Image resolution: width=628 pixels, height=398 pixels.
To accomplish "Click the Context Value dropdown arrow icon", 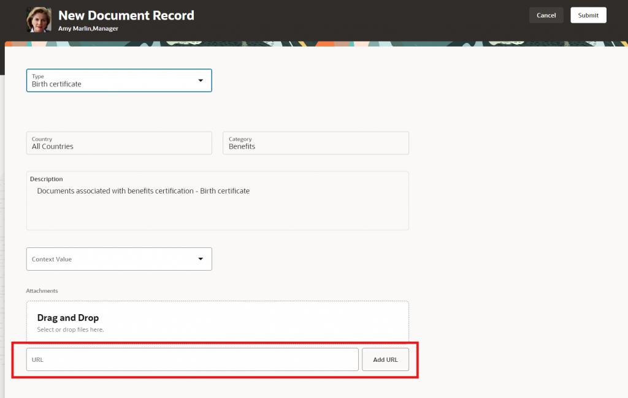I will pos(202,259).
